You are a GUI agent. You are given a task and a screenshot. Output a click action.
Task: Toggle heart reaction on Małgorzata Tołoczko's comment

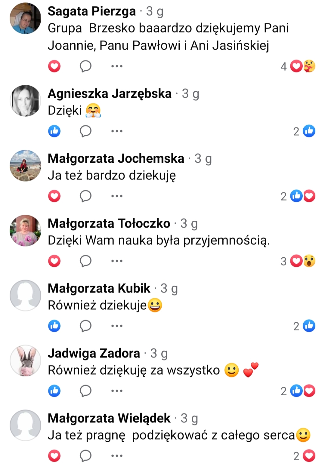(54, 261)
